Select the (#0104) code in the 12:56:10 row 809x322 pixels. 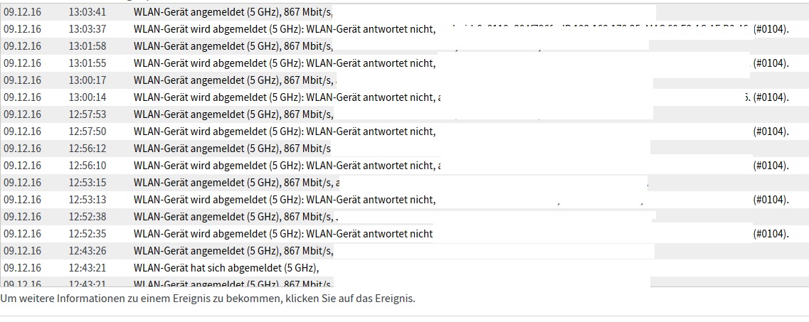[771, 166]
